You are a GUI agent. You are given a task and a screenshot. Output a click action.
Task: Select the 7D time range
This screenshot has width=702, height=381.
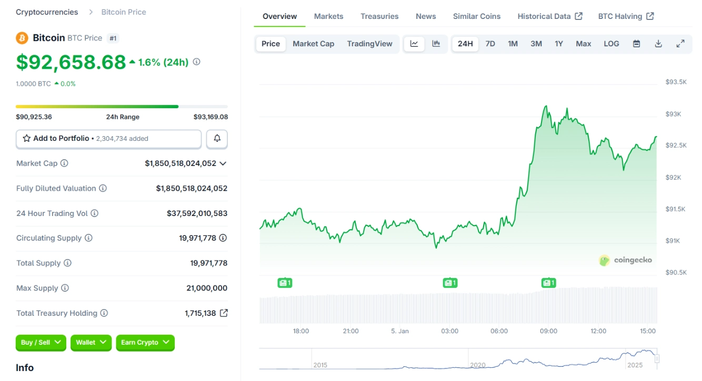point(490,44)
